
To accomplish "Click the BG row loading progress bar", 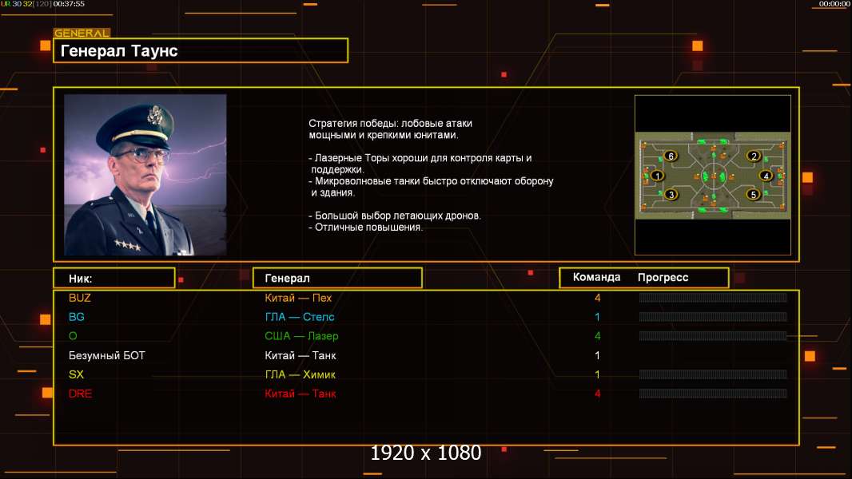I will tap(713, 317).
